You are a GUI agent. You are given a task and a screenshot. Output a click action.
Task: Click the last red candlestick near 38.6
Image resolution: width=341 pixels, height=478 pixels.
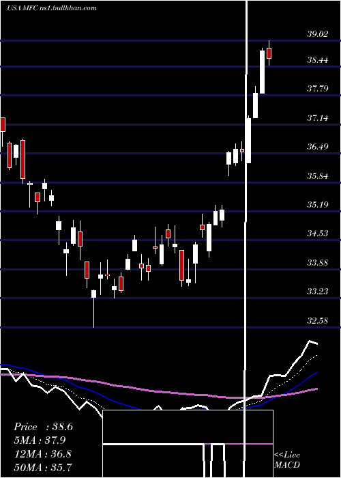tap(269, 53)
